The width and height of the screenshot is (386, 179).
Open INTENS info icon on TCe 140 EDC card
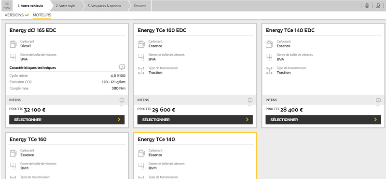378,100
